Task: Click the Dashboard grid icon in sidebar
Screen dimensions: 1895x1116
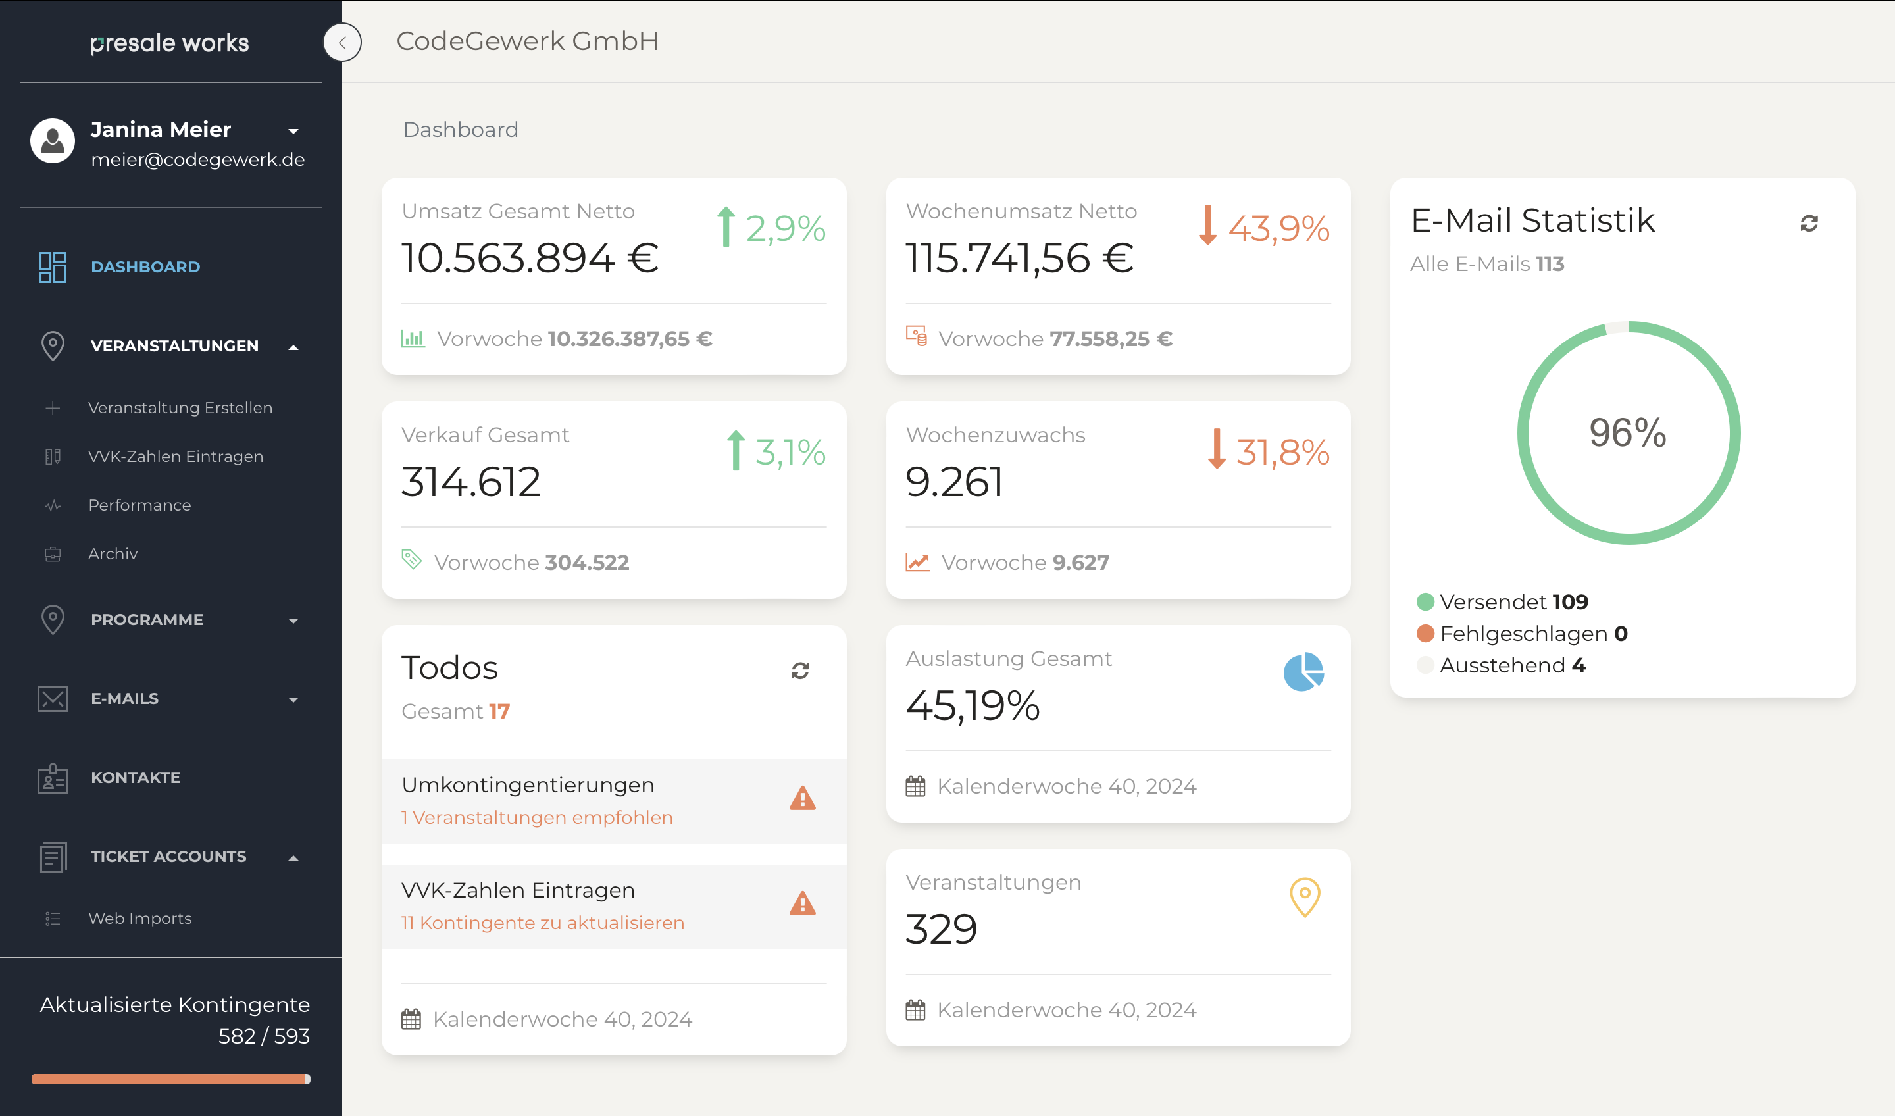Action: coord(53,267)
